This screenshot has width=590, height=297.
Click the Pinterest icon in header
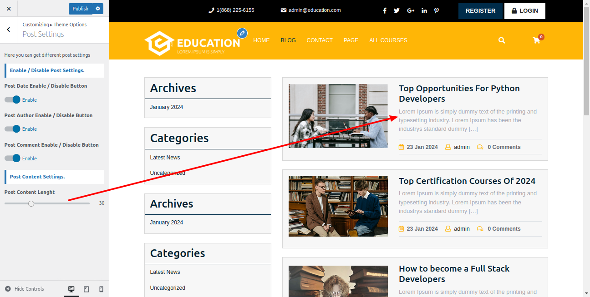pyautogui.click(x=436, y=10)
